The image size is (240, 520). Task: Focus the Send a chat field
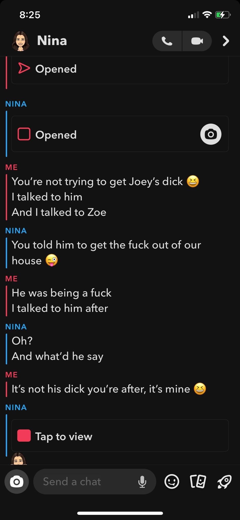95,481
